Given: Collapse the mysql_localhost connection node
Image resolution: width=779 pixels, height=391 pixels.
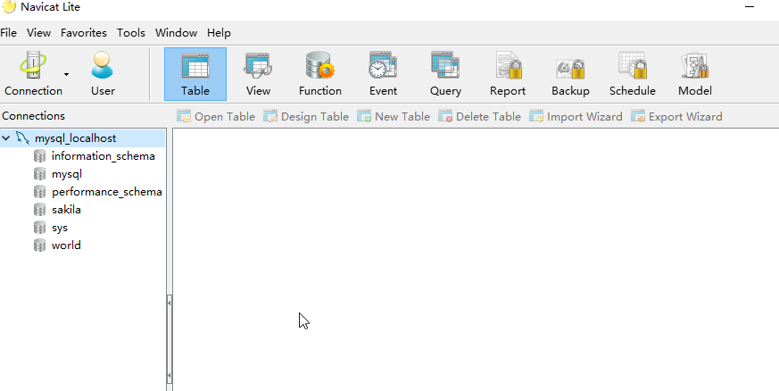Looking at the screenshot, I should pyautogui.click(x=6, y=138).
